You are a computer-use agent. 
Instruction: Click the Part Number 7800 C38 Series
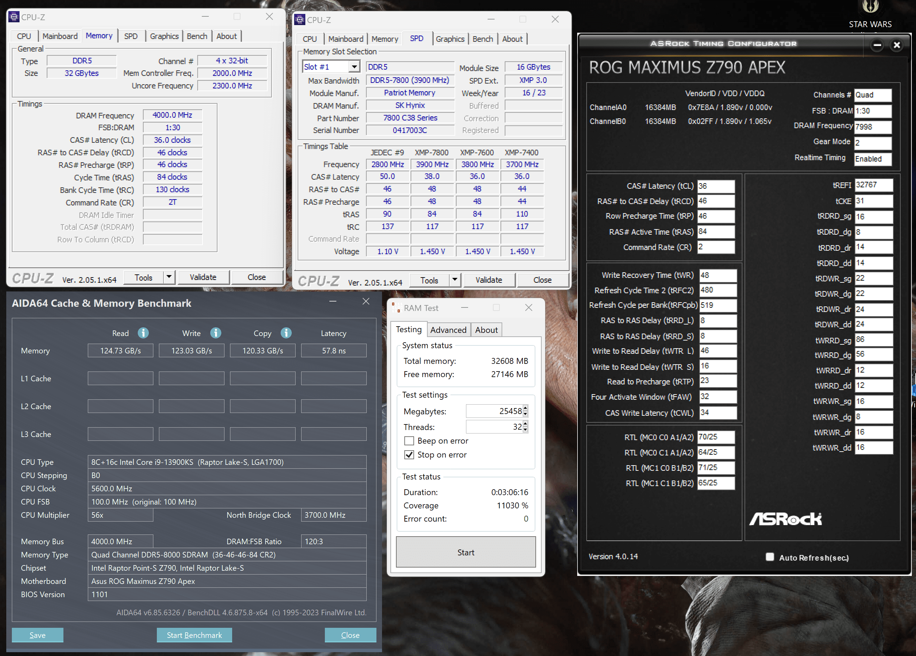pyautogui.click(x=410, y=118)
